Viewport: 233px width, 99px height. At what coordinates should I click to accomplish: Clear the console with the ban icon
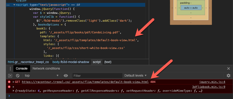pos(18,76)
